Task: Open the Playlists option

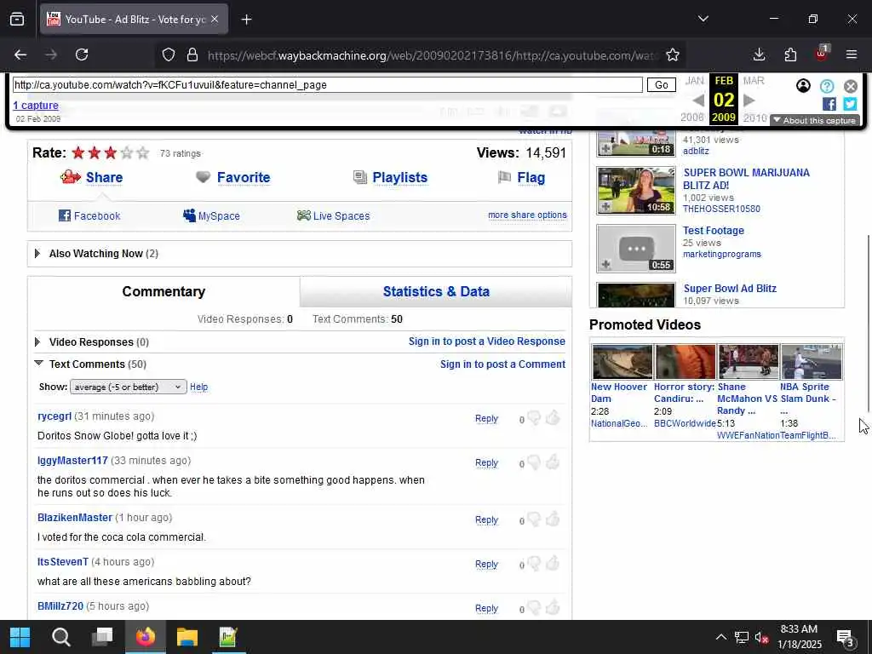Action: 400,177
